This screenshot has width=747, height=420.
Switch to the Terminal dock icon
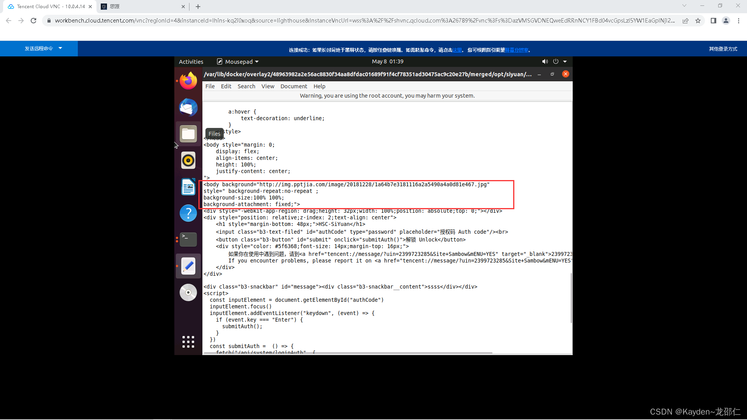point(188,239)
